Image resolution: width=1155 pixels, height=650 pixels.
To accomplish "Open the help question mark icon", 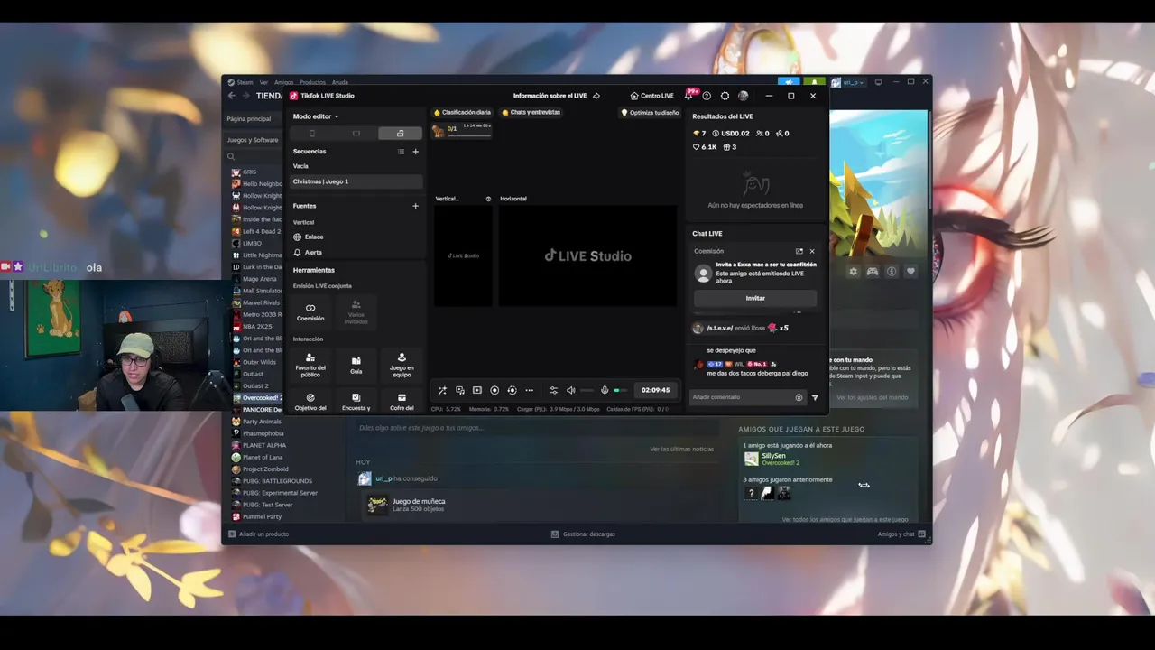I will 707,96.
